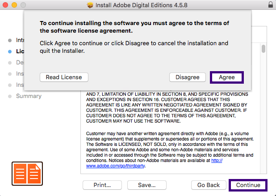Click the paragraph line 'The Software is LICENSED, NOT SOLD'
This screenshot has height=196, width=276.
click(167, 144)
